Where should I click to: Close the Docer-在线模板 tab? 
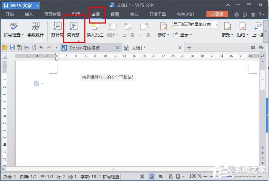118,48
